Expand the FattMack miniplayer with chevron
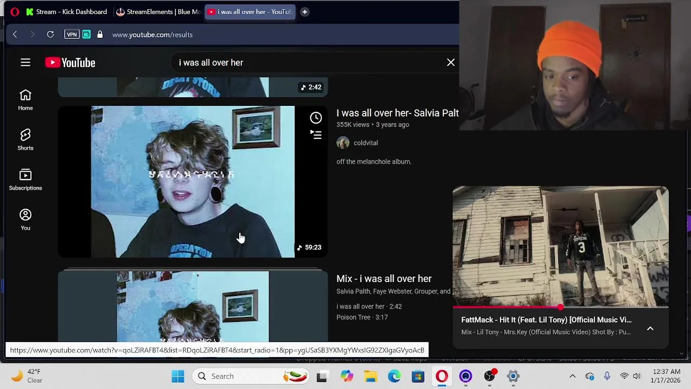The image size is (691, 389). [x=650, y=328]
